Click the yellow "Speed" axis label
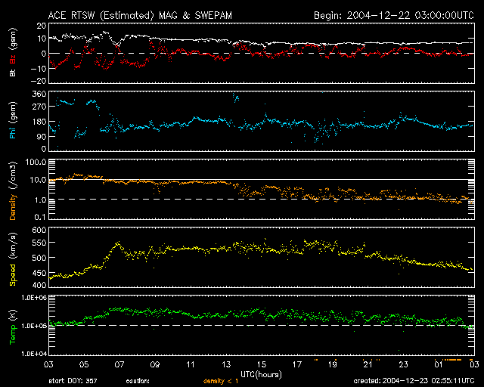 coord(13,274)
